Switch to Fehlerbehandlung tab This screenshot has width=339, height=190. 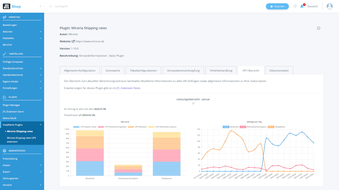(221, 70)
